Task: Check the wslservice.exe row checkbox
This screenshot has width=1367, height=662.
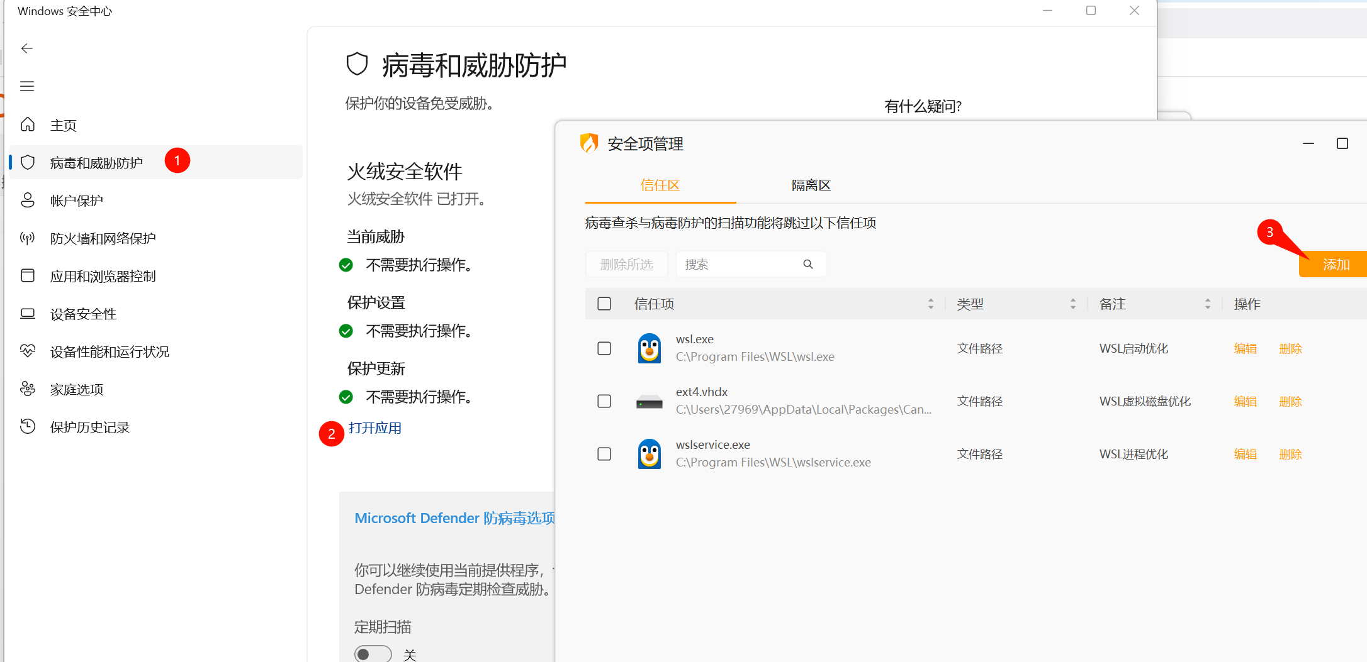Action: click(x=604, y=454)
